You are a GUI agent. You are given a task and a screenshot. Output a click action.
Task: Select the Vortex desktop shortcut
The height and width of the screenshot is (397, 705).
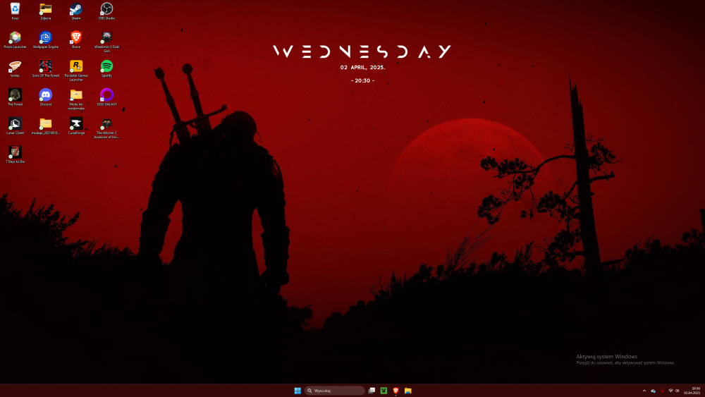[15, 69]
